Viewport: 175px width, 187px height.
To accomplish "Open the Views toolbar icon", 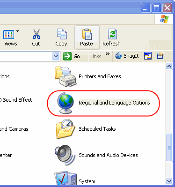I will (x=8, y=34).
